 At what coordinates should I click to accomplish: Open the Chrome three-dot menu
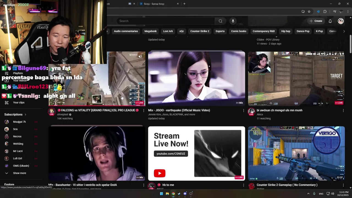[x=348, y=12]
